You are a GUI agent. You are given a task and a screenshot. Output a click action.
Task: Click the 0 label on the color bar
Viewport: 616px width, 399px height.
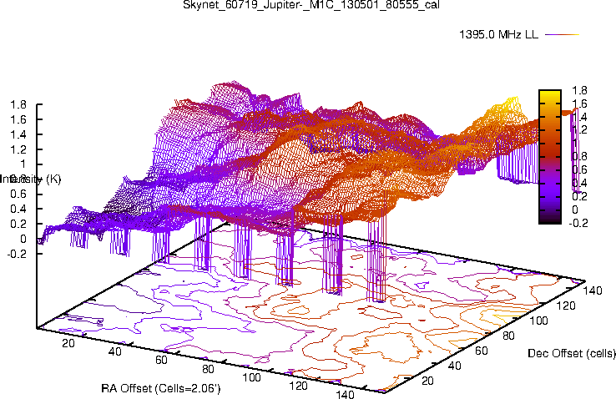pos(575,210)
